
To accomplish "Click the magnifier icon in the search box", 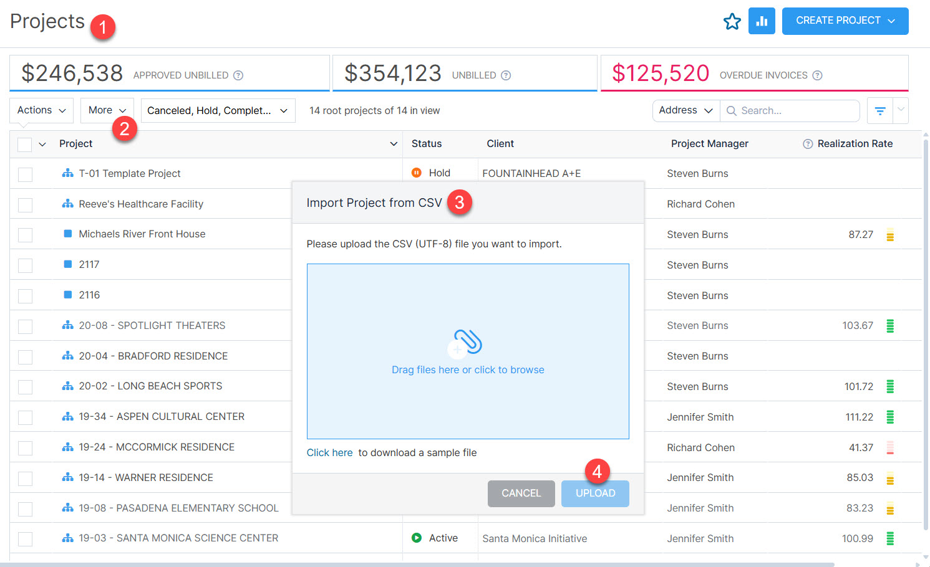I will [731, 110].
